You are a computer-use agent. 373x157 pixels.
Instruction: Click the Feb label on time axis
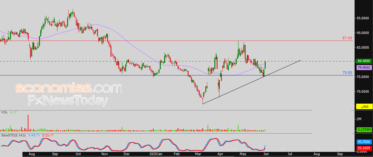[176, 154]
